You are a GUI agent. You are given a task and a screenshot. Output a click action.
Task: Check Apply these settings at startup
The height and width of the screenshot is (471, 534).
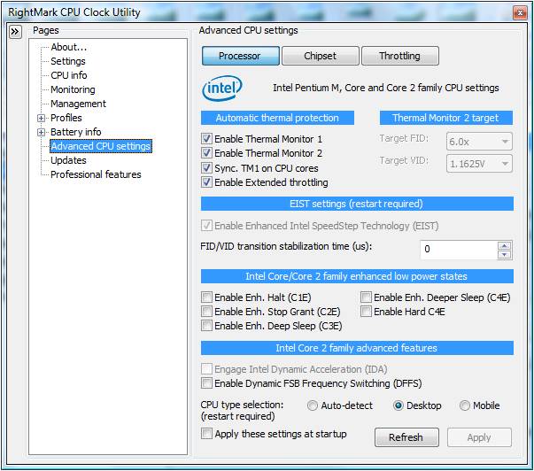206,434
